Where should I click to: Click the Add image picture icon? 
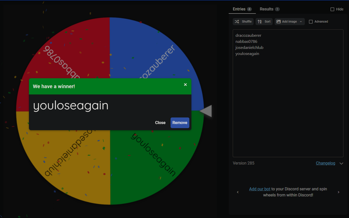point(278,21)
